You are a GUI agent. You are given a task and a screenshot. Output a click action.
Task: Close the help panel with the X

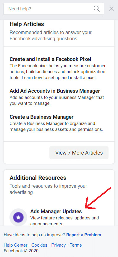tap(111, 9)
